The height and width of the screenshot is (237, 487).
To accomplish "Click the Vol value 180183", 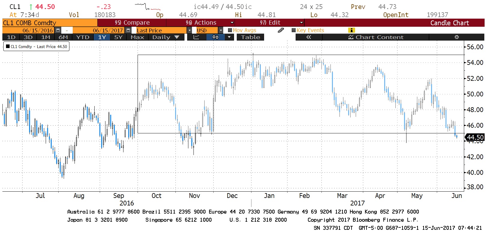I will point(105,15).
